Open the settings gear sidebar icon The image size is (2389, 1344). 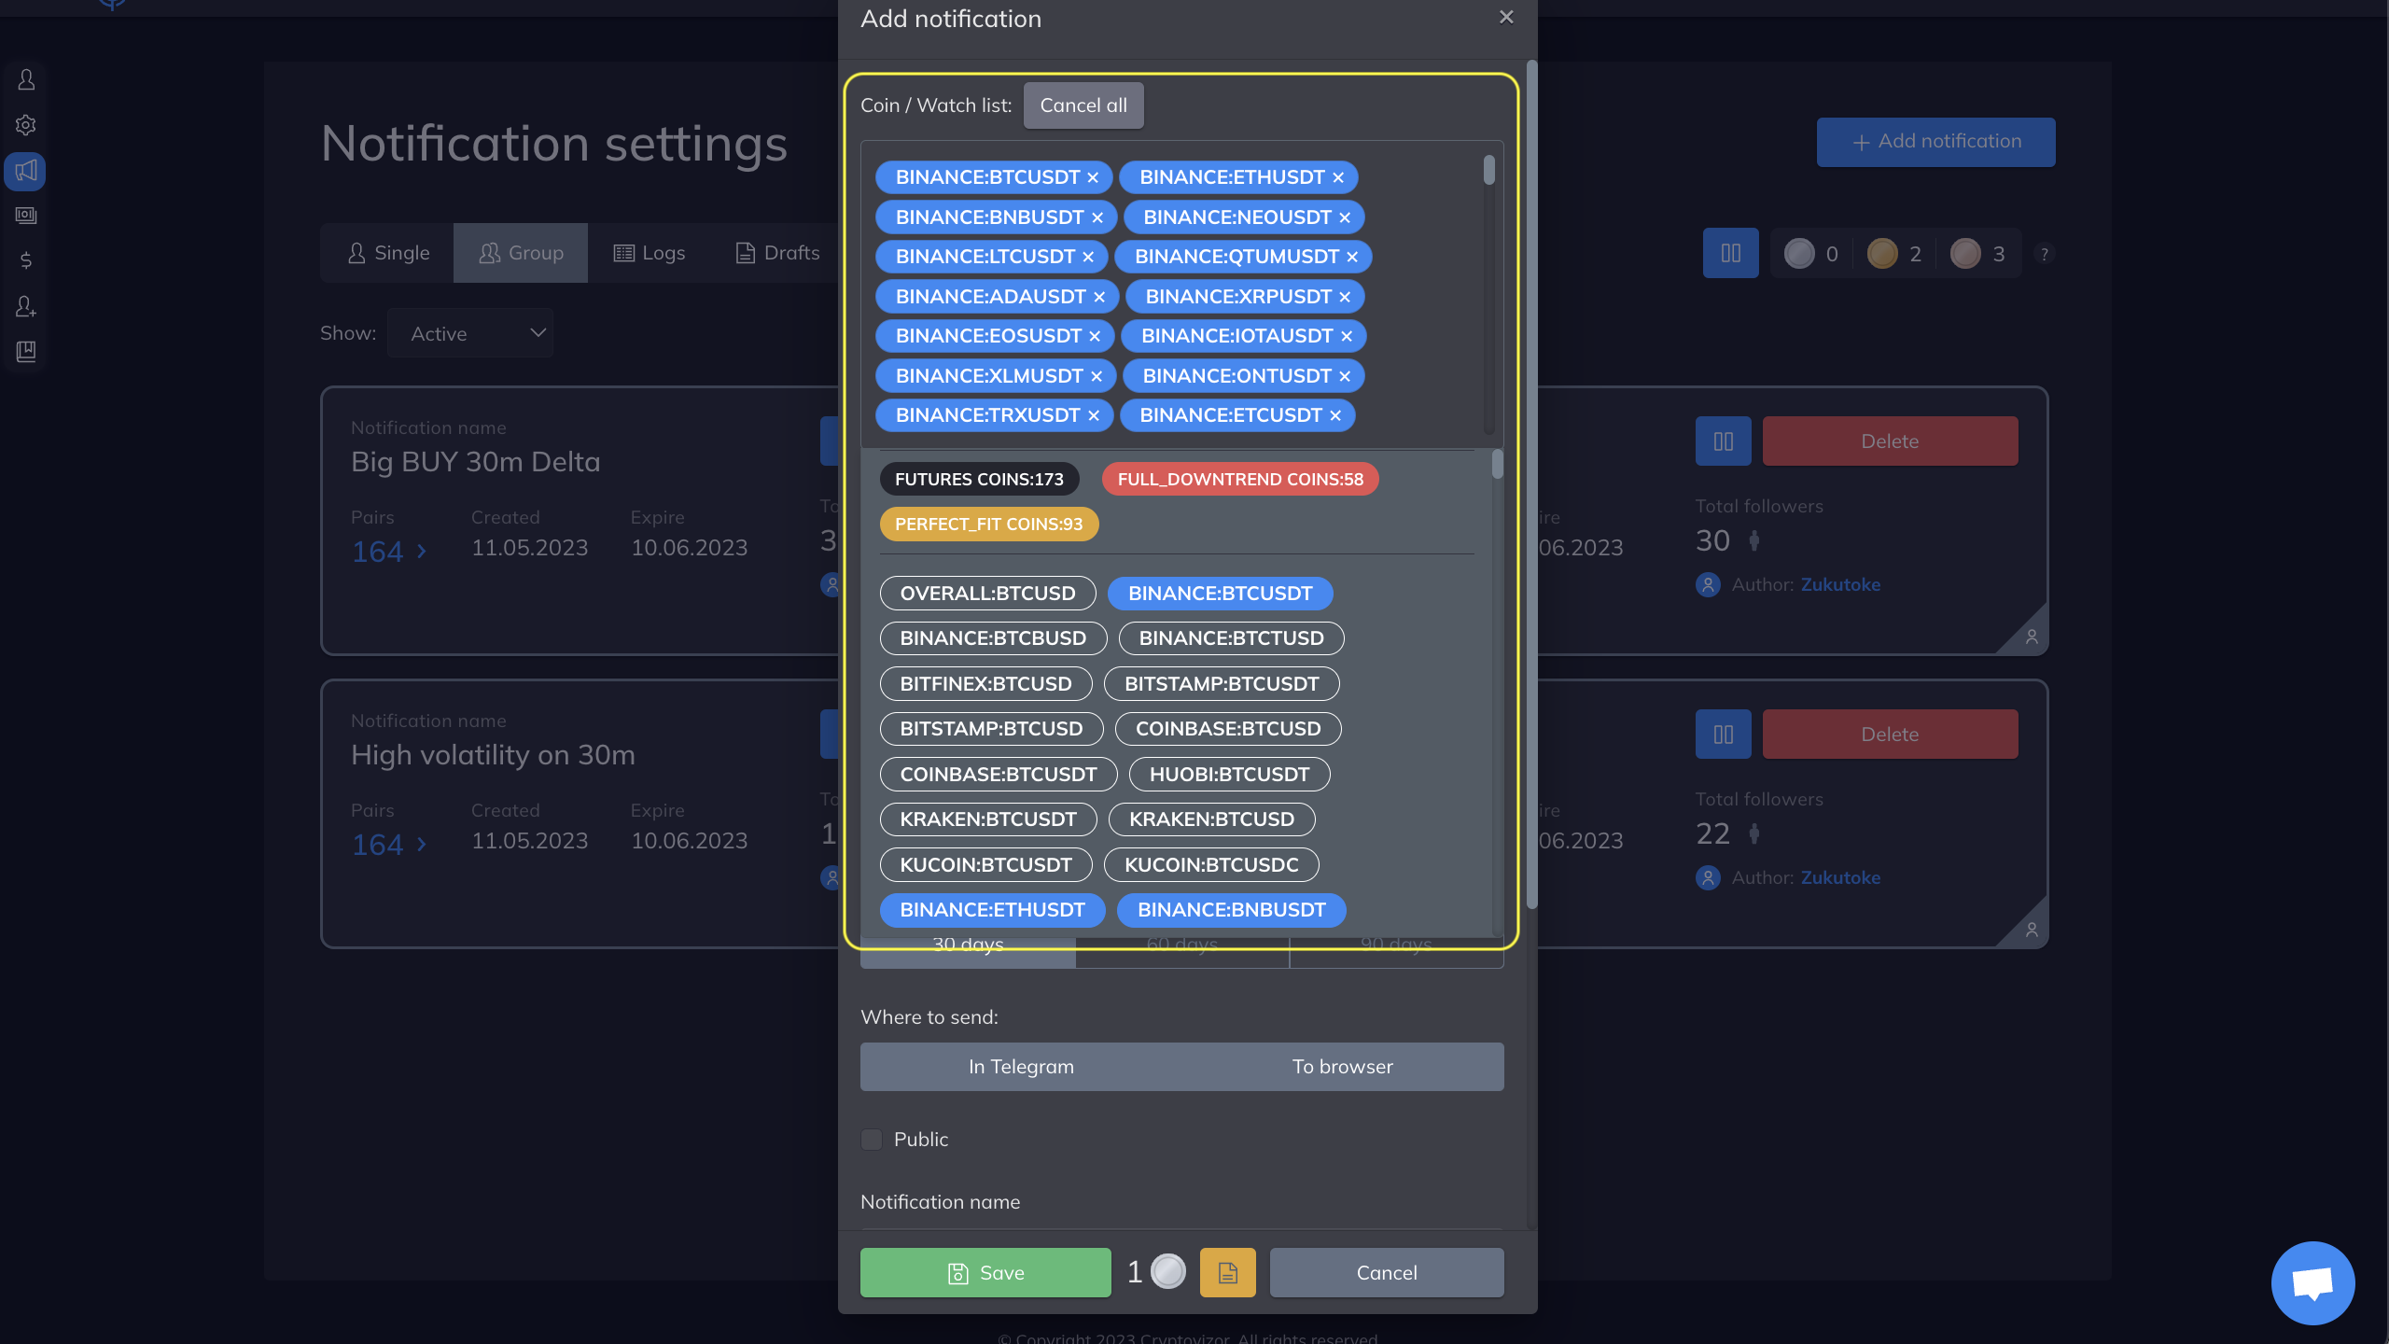(x=26, y=125)
